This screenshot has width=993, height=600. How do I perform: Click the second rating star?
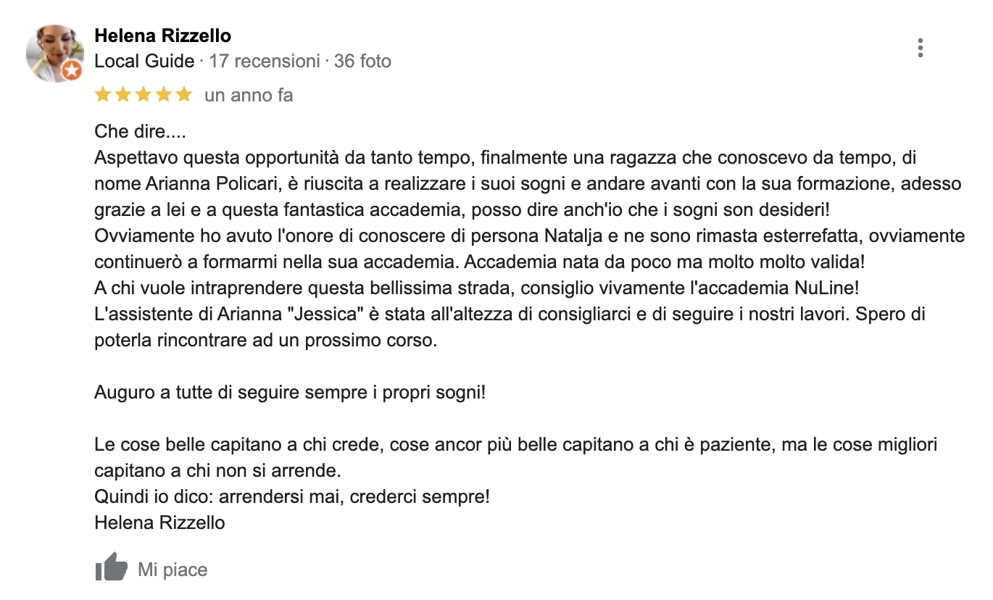point(123,94)
